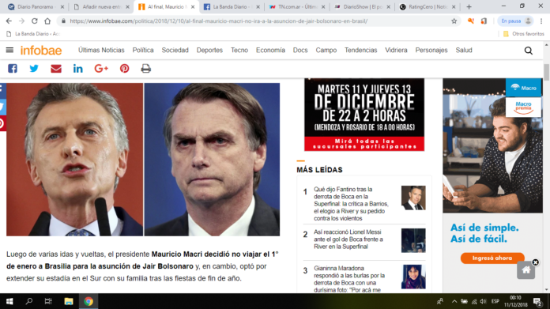Read Fantino Superfinal most-read article
This screenshot has width=550, height=309.
pos(351,204)
